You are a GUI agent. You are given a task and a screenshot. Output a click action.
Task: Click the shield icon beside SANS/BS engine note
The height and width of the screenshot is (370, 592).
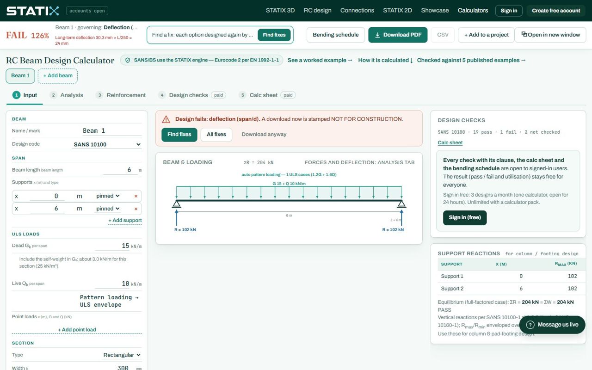tap(127, 60)
